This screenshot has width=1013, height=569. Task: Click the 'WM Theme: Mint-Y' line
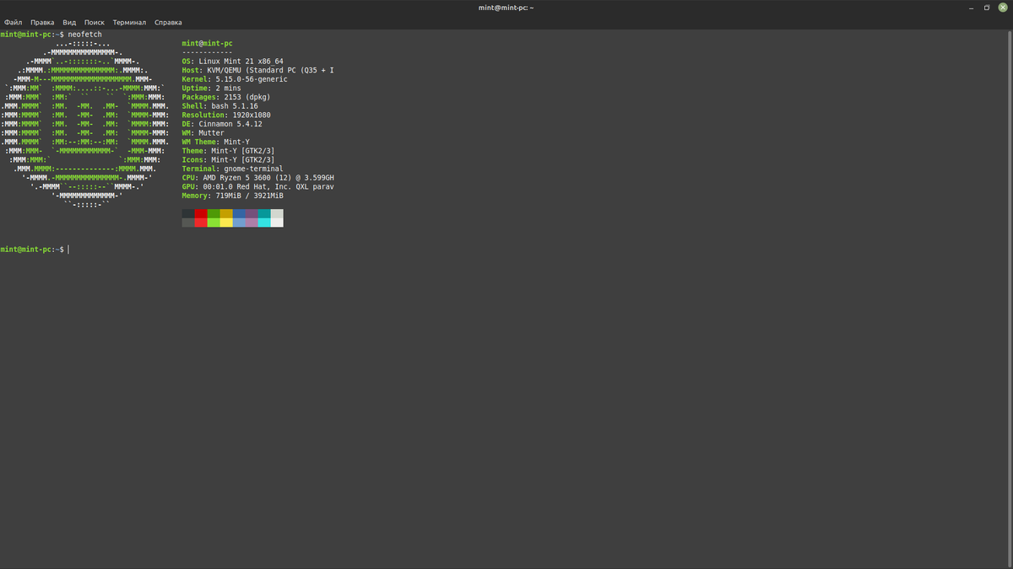click(x=215, y=142)
